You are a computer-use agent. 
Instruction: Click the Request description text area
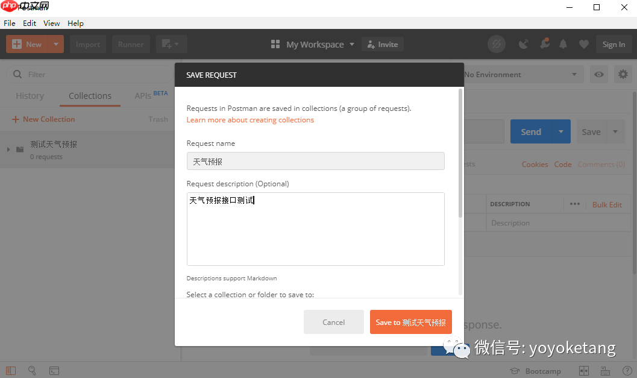click(315, 229)
